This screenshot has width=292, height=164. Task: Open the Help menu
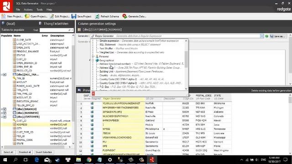tap(49, 10)
